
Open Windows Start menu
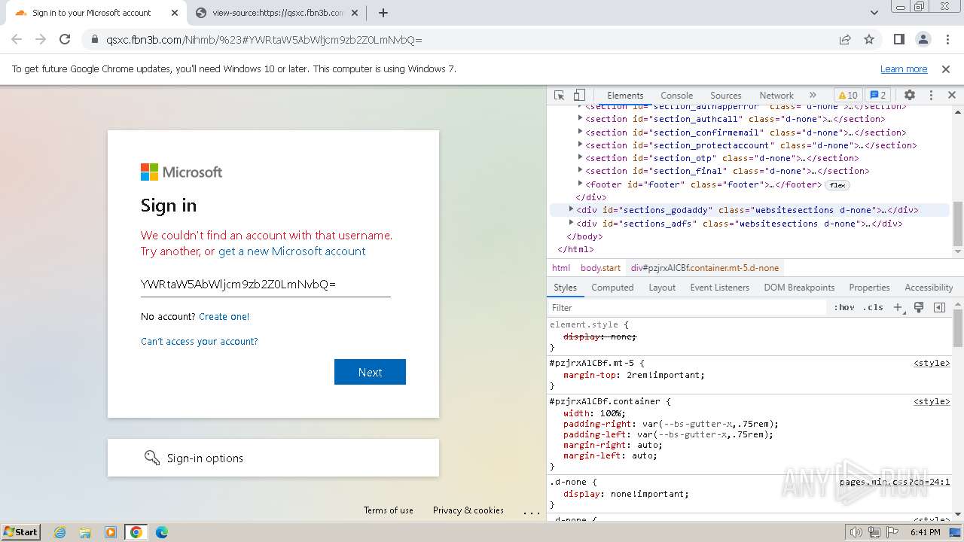(x=21, y=531)
